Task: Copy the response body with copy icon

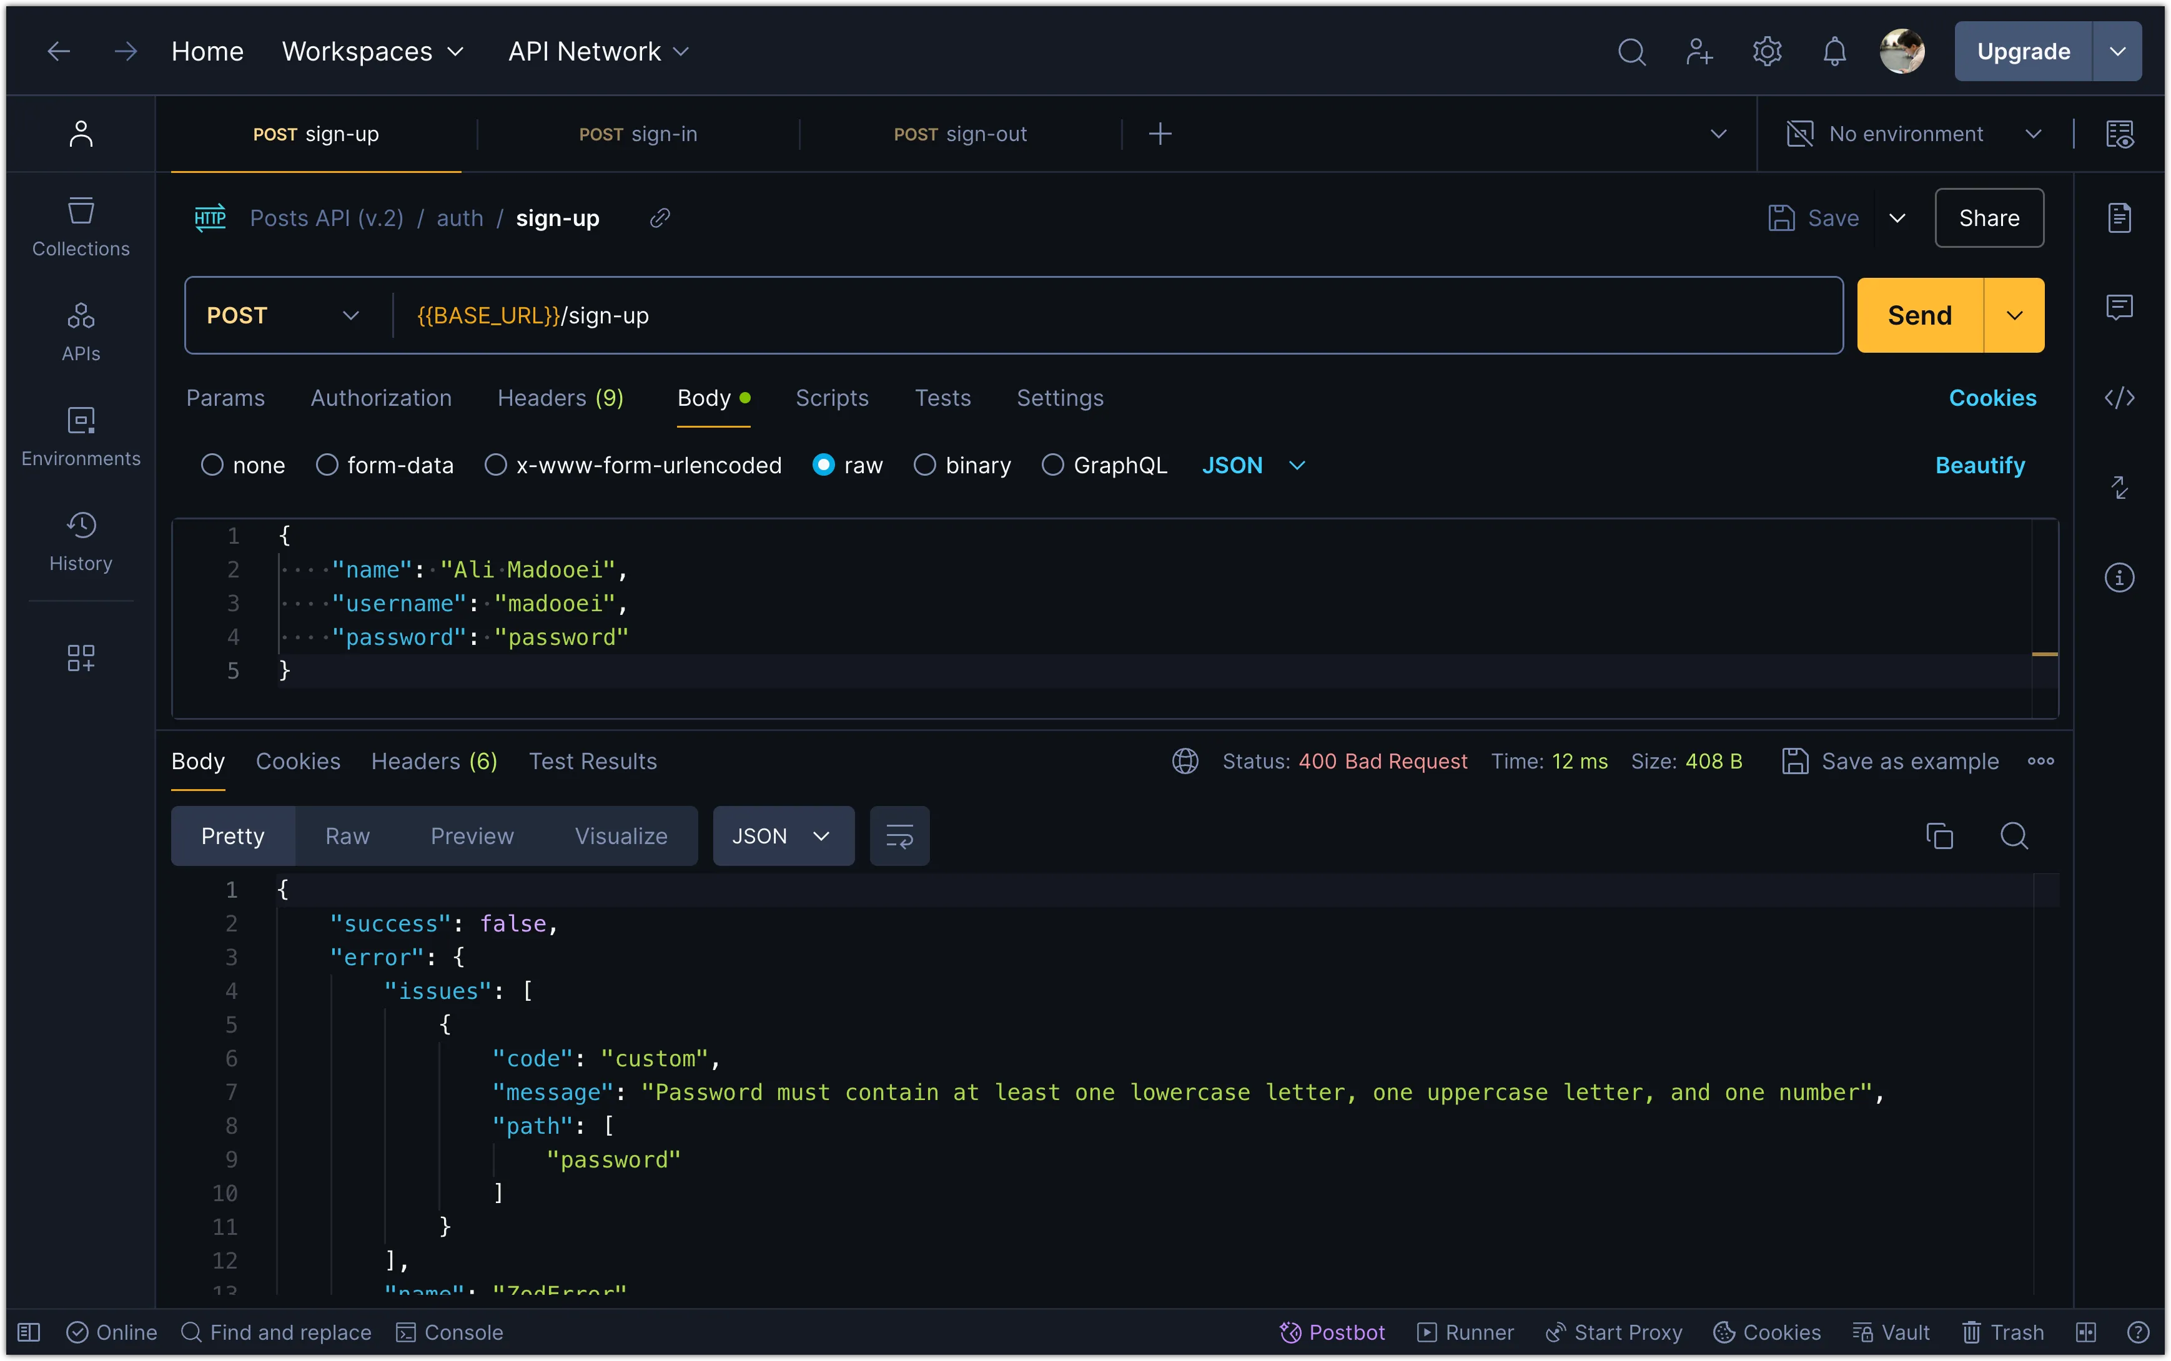Action: (1939, 835)
